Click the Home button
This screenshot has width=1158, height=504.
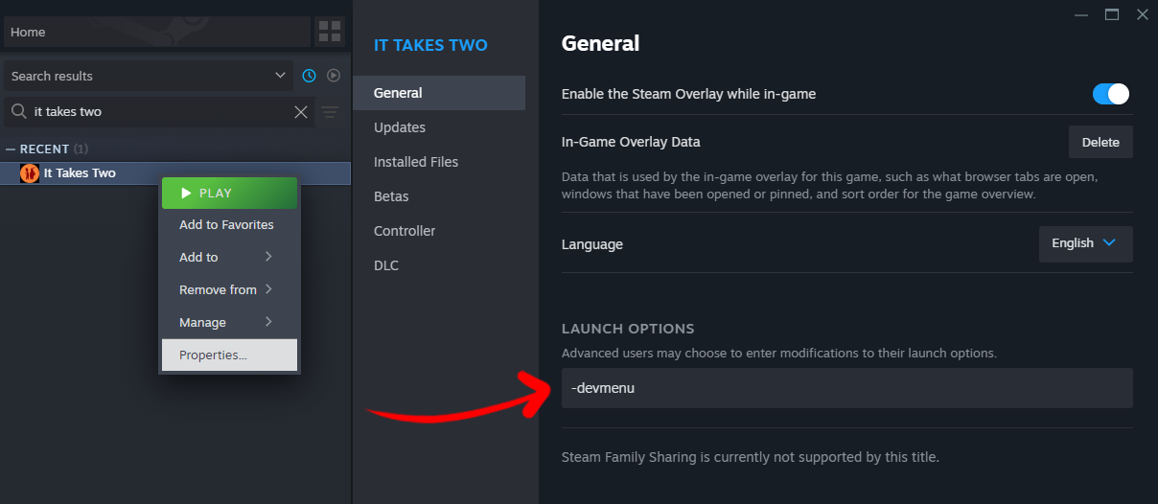[157, 32]
